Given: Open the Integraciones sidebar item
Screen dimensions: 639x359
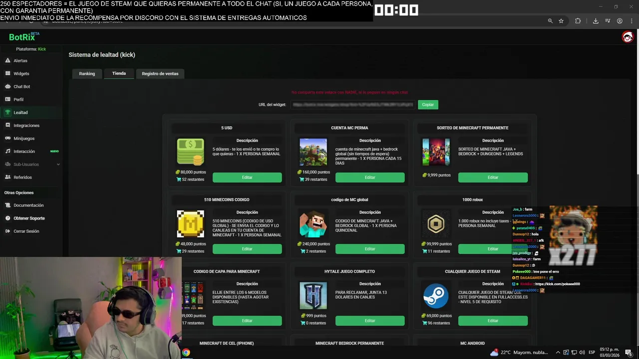Looking at the screenshot, I should (26, 126).
